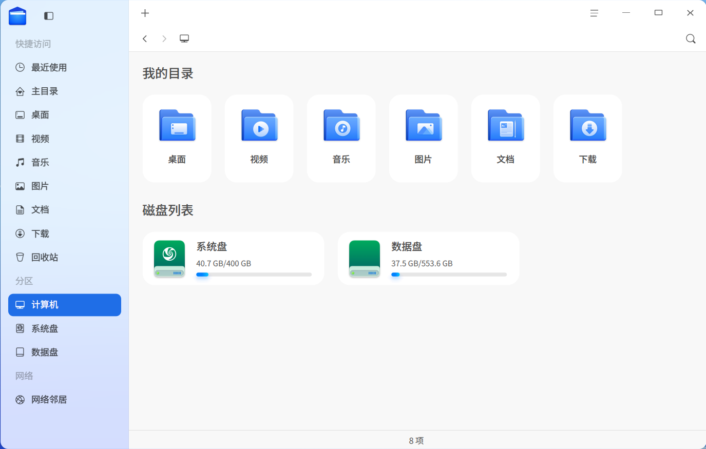This screenshot has width=706, height=449.
Task: Select 下载 in the sidebar
Action: (65, 233)
